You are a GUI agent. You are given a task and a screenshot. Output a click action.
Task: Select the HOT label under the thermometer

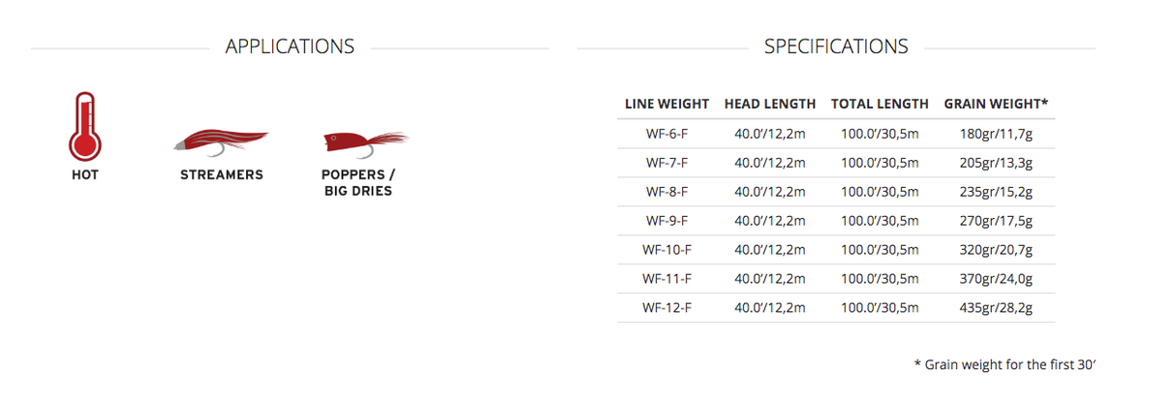85,175
